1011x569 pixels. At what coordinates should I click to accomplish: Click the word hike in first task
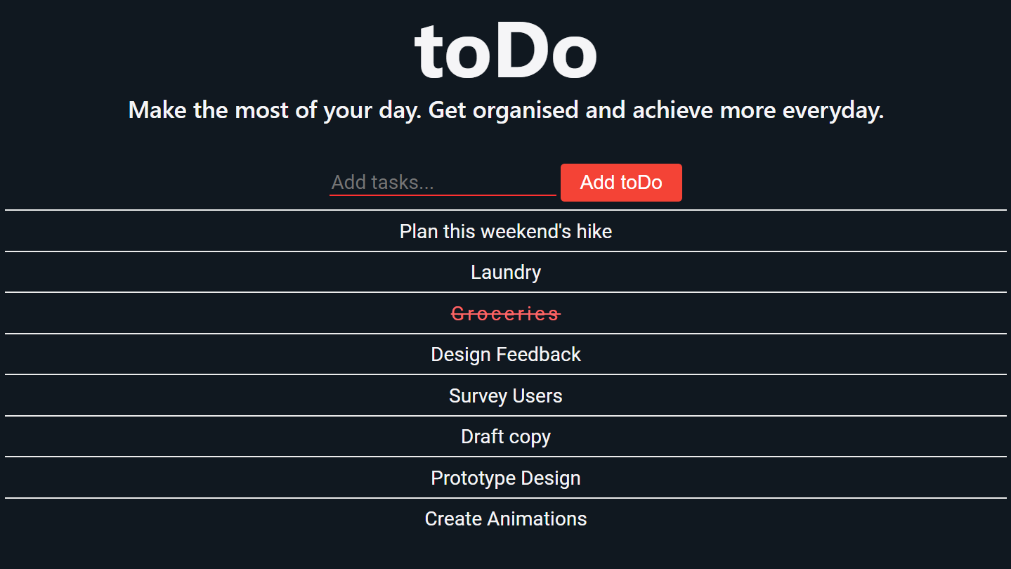pos(594,231)
